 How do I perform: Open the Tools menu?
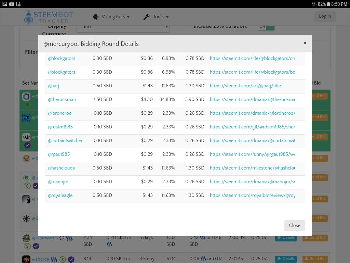[x=156, y=17]
